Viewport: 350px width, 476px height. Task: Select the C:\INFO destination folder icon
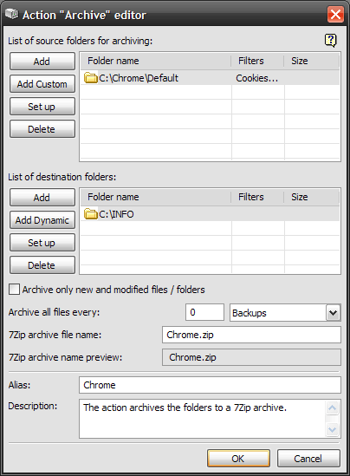91,214
